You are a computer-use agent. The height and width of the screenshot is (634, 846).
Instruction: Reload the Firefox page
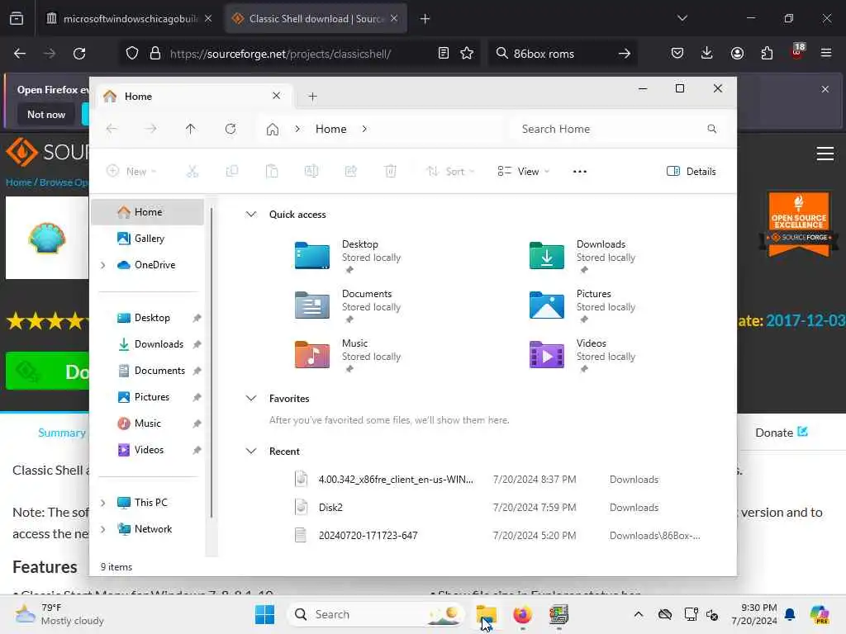(79, 54)
